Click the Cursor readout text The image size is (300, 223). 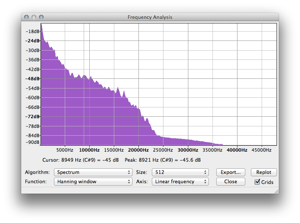coord(80,160)
